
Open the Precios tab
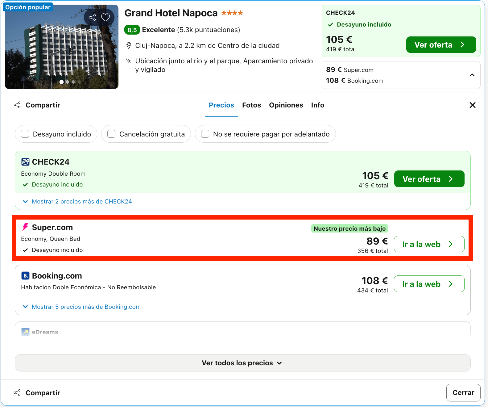pos(221,105)
